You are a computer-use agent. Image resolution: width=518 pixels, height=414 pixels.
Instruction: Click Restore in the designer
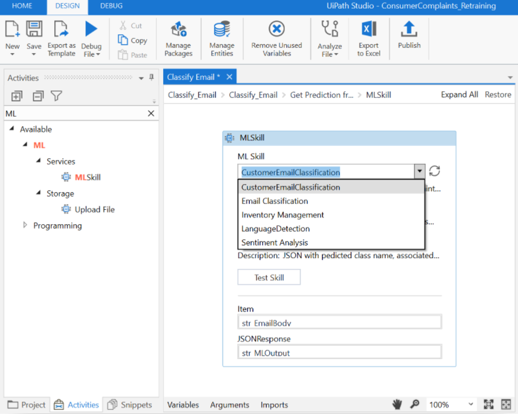click(498, 95)
